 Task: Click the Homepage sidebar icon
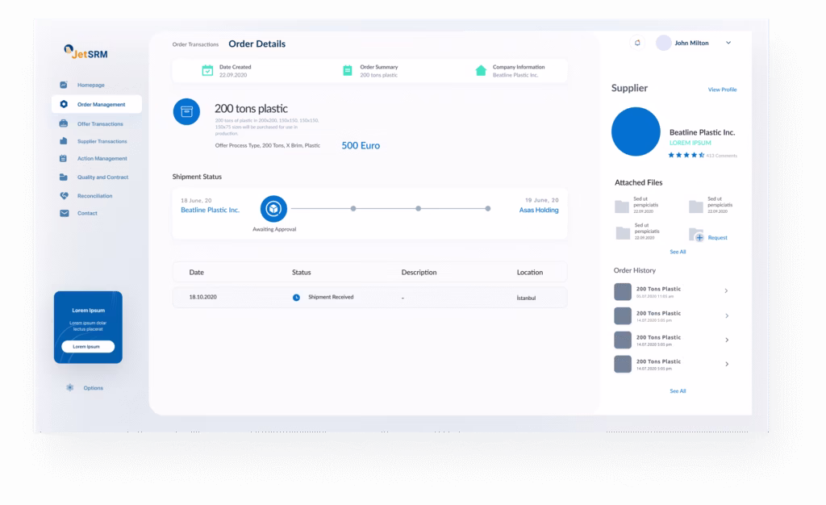click(64, 85)
